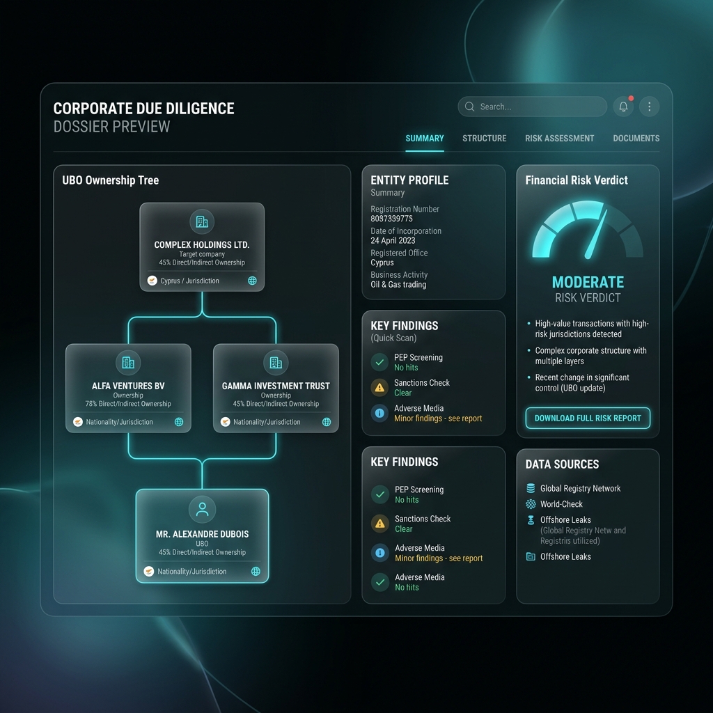Click the flag icon on Alexandre Dubois card

point(149,571)
